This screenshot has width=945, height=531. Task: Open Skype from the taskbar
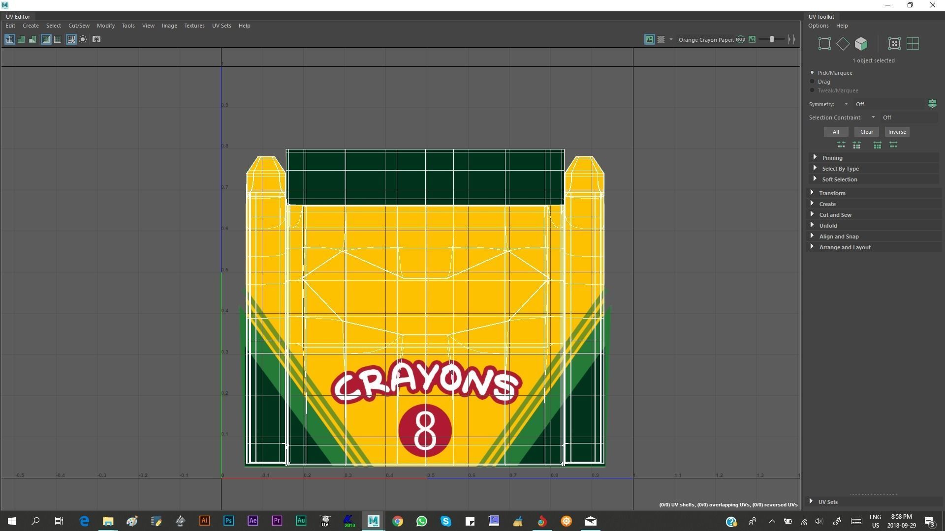446,521
